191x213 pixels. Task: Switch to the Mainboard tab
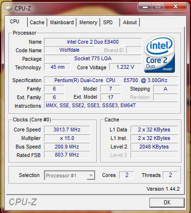[x=62, y=22]
